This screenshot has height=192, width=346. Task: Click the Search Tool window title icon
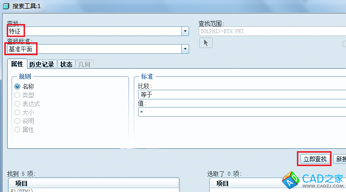coord(4,5)
